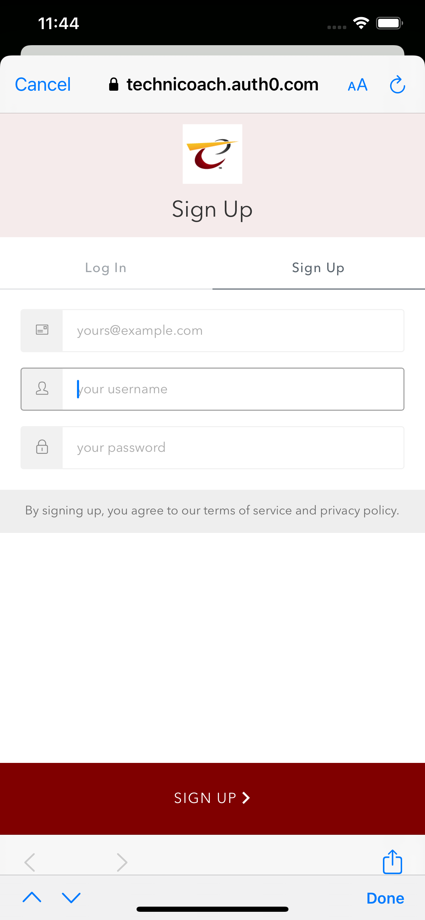This screenshot has height=920, width=425.
Task: Click the user silhouette icon
Action: pos(42,388)
